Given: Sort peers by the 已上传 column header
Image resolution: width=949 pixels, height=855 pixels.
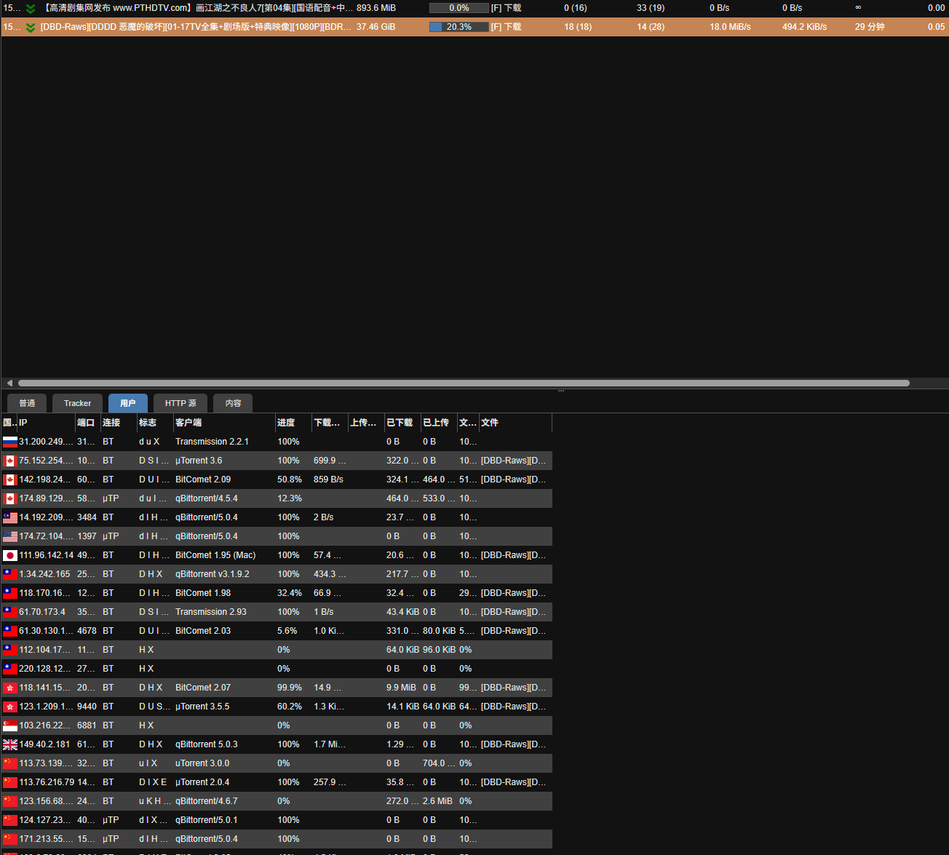Looking at the screenshot, I should point(440,423).
